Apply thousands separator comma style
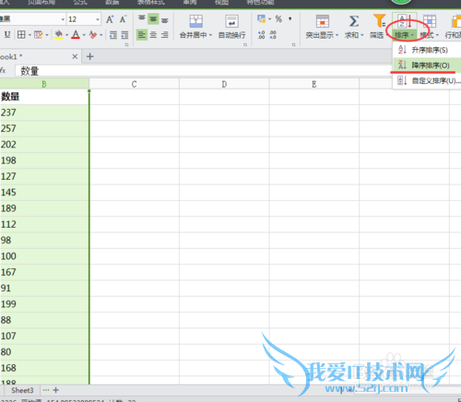 [290, 19]
